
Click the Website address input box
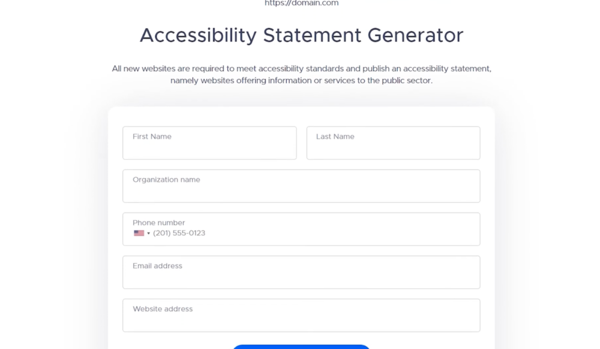pos(301,315)
